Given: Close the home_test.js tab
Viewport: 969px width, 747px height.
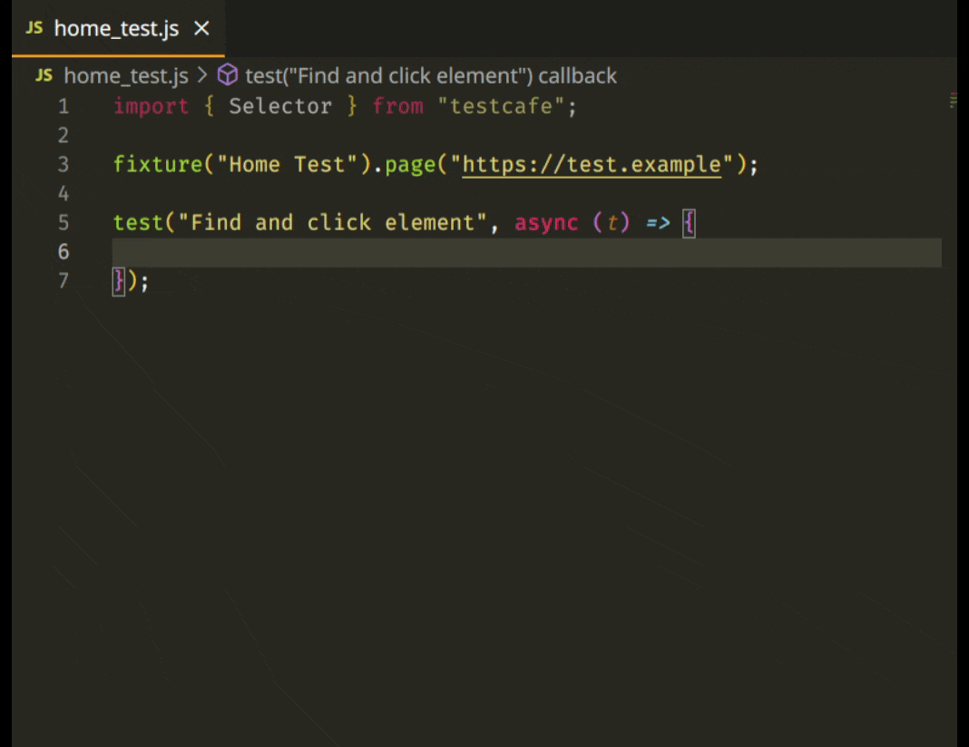Looking at the screenshot, I should click(201, 28).
